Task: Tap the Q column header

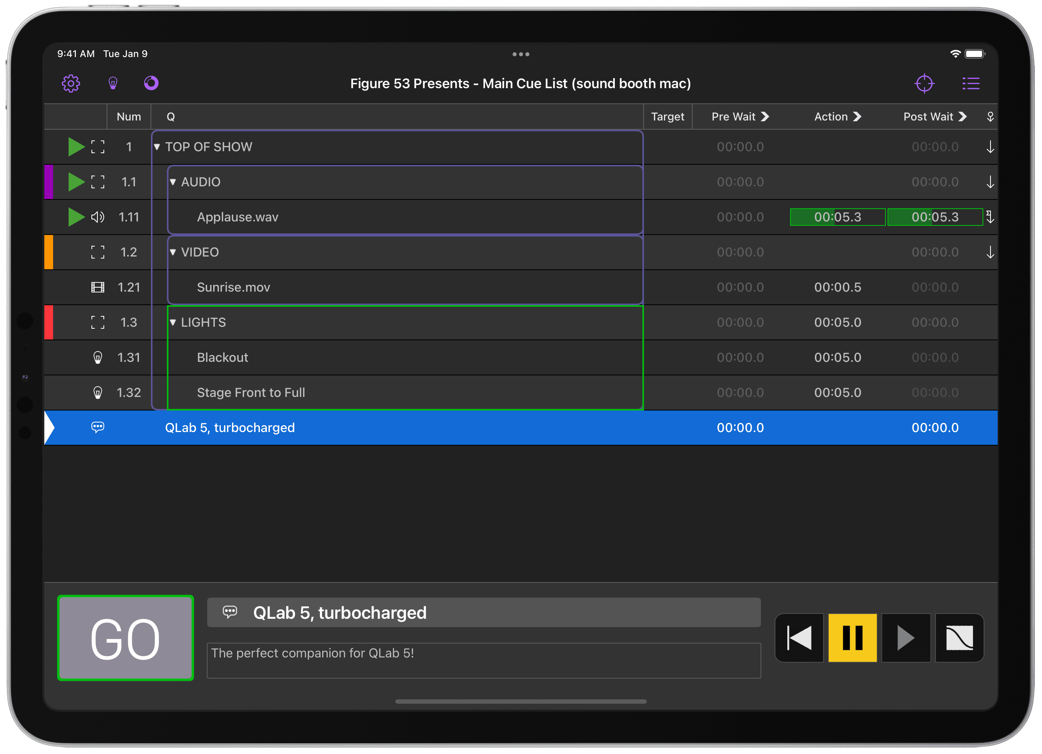Action: coord(170,116)
